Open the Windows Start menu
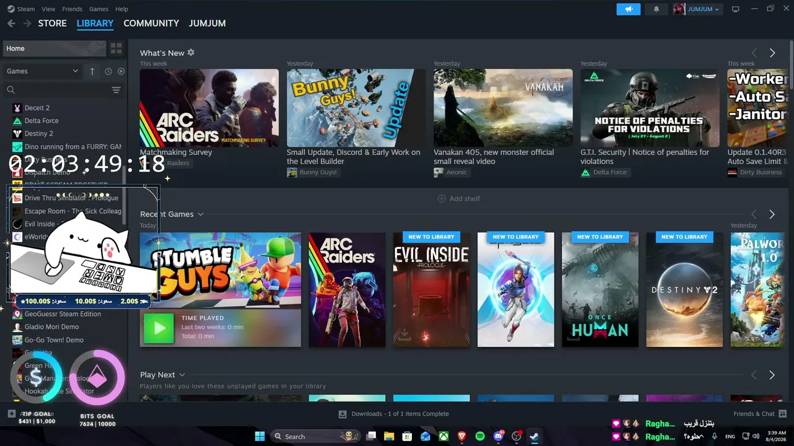The image size is (794, 446). [x=259, y=436]
